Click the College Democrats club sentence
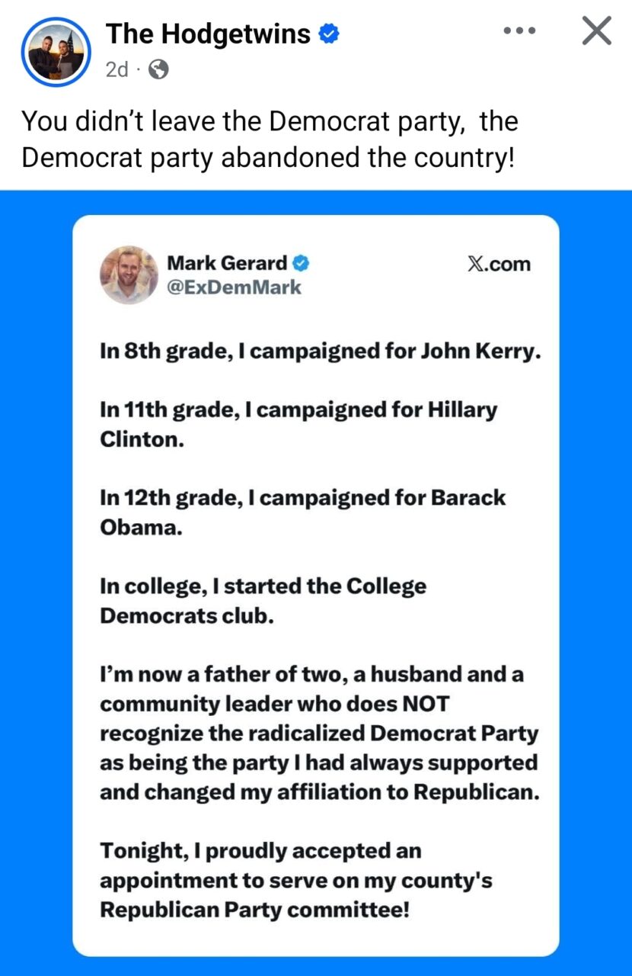The width and height of the screenshot is (632, 976). coord(263,601)
